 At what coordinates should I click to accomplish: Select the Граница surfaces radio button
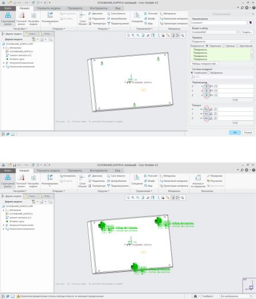pos(223,46)
